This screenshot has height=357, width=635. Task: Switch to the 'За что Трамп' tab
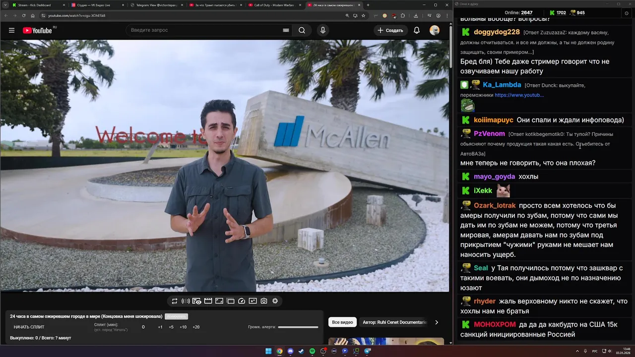coord(215,5)
